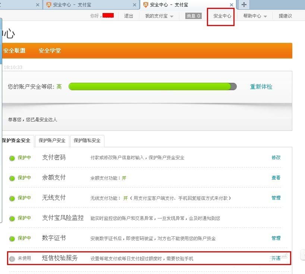Click 查看 for 余额支付
Viewport: 305px width, 274px height.
pos(276,177)
